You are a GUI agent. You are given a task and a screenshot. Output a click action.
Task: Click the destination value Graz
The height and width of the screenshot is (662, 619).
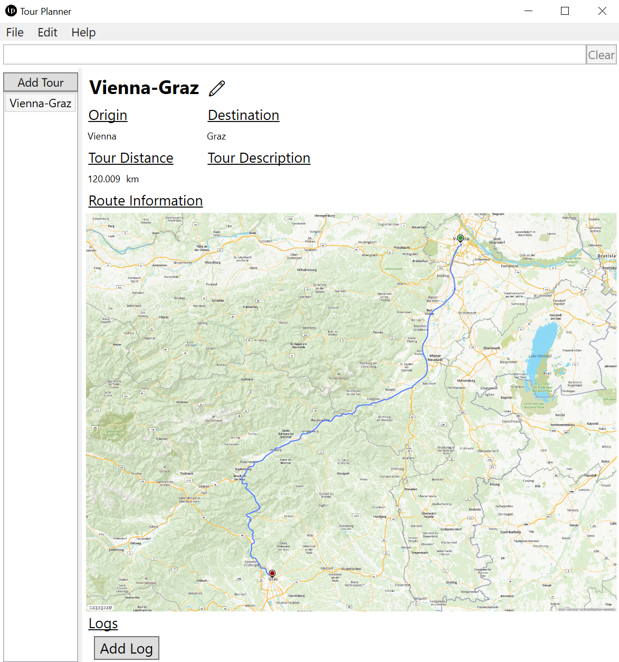216,136
